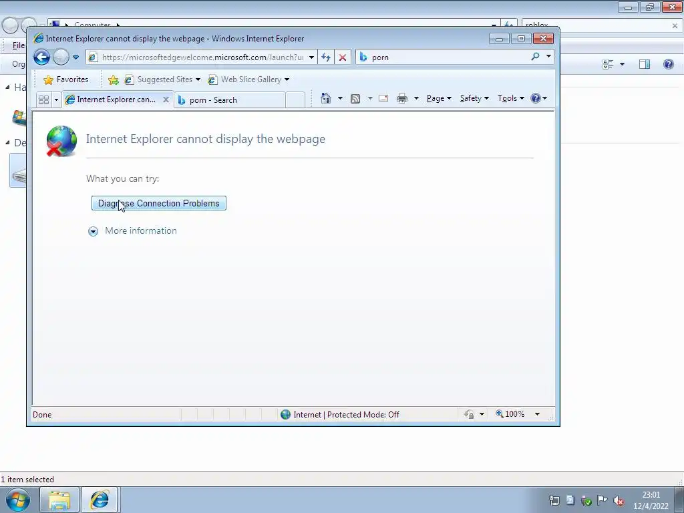Expand the tab list dropdown arrow
The image size is (684, 513).
[x=56, y=100]
